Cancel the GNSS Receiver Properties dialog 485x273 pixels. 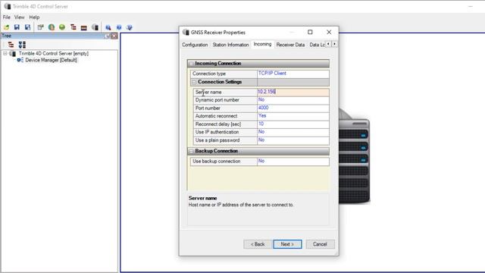click(320, 244)
